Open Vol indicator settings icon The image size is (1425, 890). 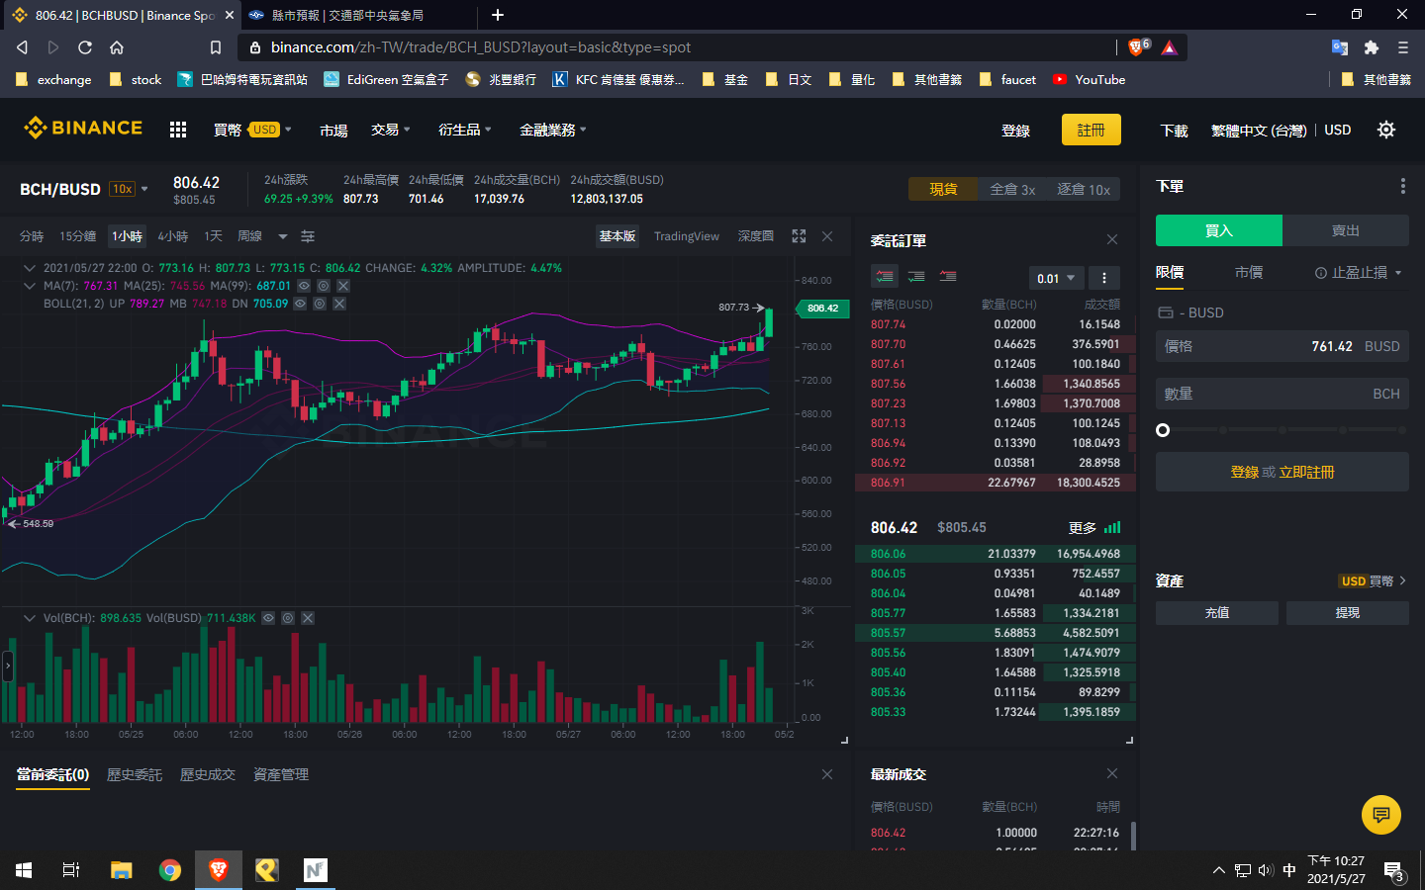288,618
